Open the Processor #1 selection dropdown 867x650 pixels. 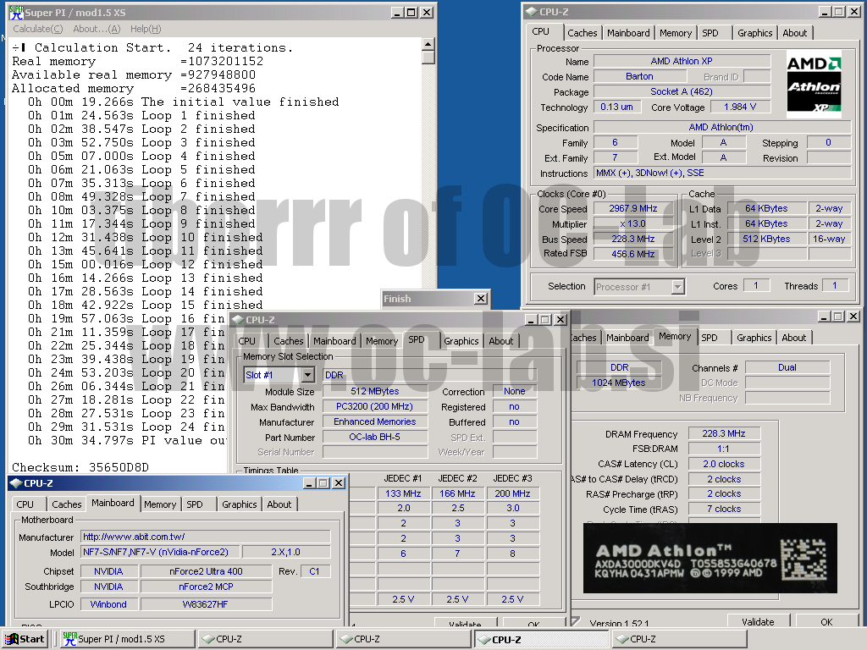pyautogui.click(x=678, y=286)
